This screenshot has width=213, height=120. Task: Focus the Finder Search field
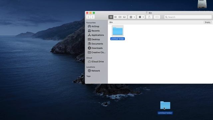click(x=188, y=17)
